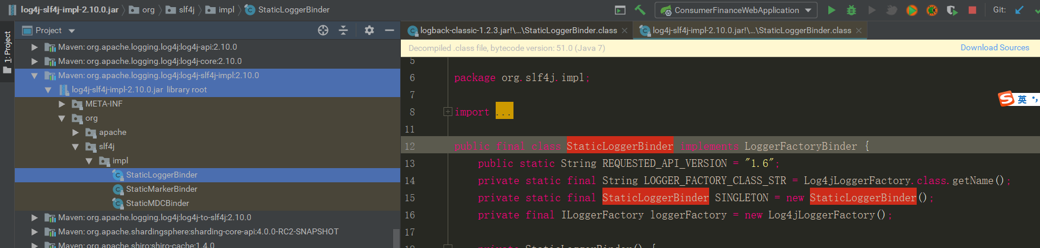
Task: Expand Maven sharding-core-api:4.0.0-RC2-SNAPSHOT node
Action: pos(34,231)
